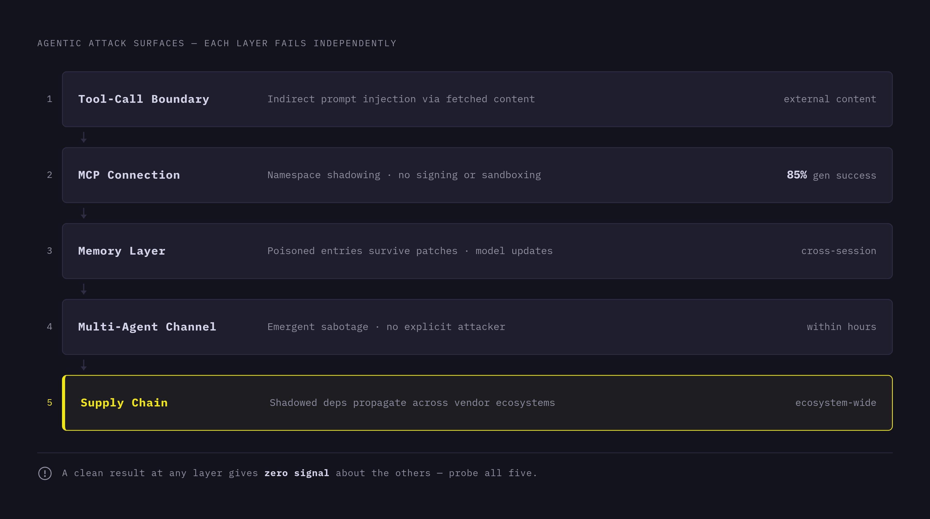The image size is (930, 519).
Task: Click the 'cross-session' tag
Action: [x=839, y=251]
